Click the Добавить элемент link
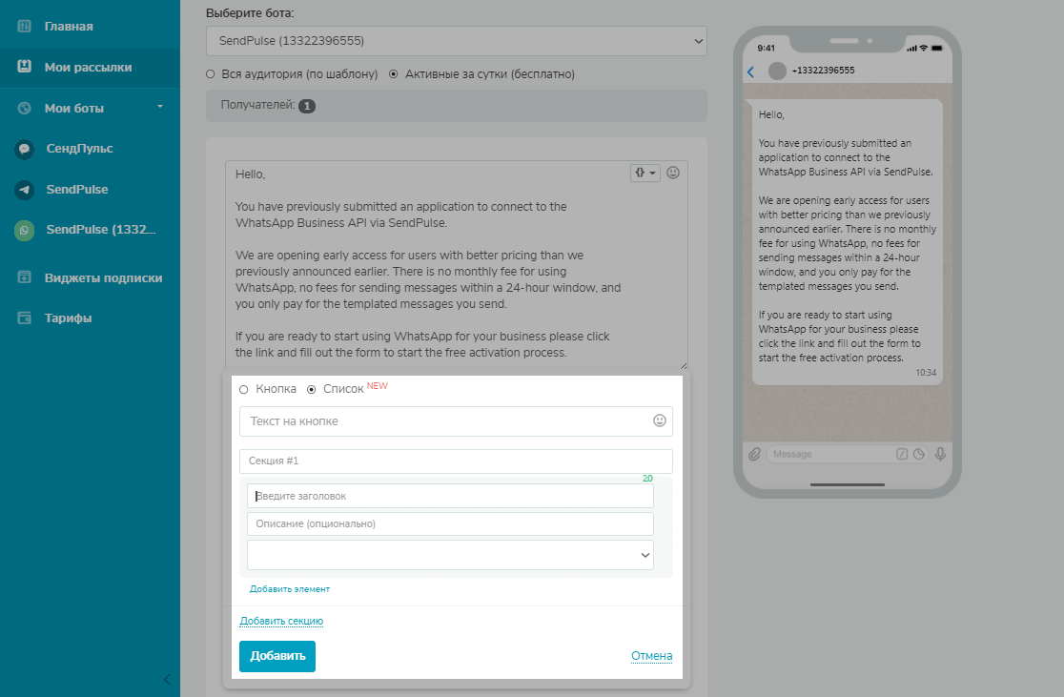Screen dimensions: 1064x697 [290, 589]
